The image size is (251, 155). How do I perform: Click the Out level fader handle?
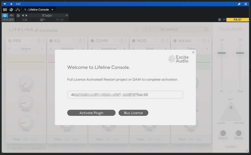tap(240, 53)
